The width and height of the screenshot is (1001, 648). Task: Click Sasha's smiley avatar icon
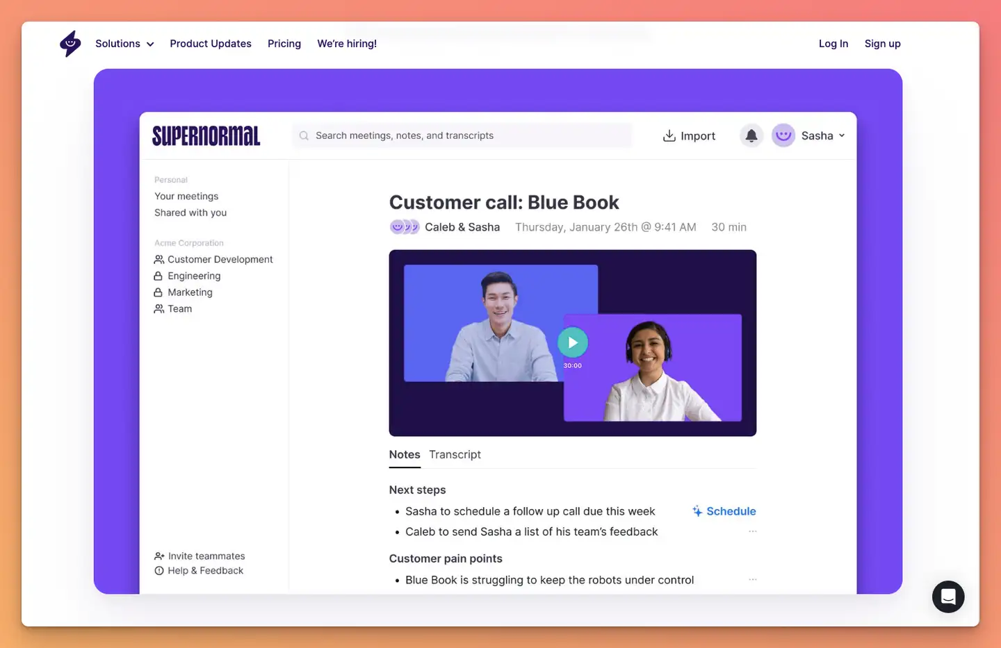click(x=783, y=135)
